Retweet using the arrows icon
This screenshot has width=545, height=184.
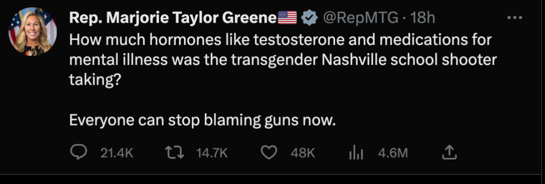[174, 153]
